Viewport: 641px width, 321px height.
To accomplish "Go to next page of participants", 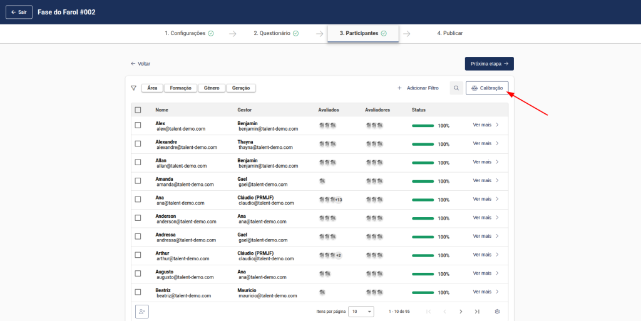I will click(461, 312).
